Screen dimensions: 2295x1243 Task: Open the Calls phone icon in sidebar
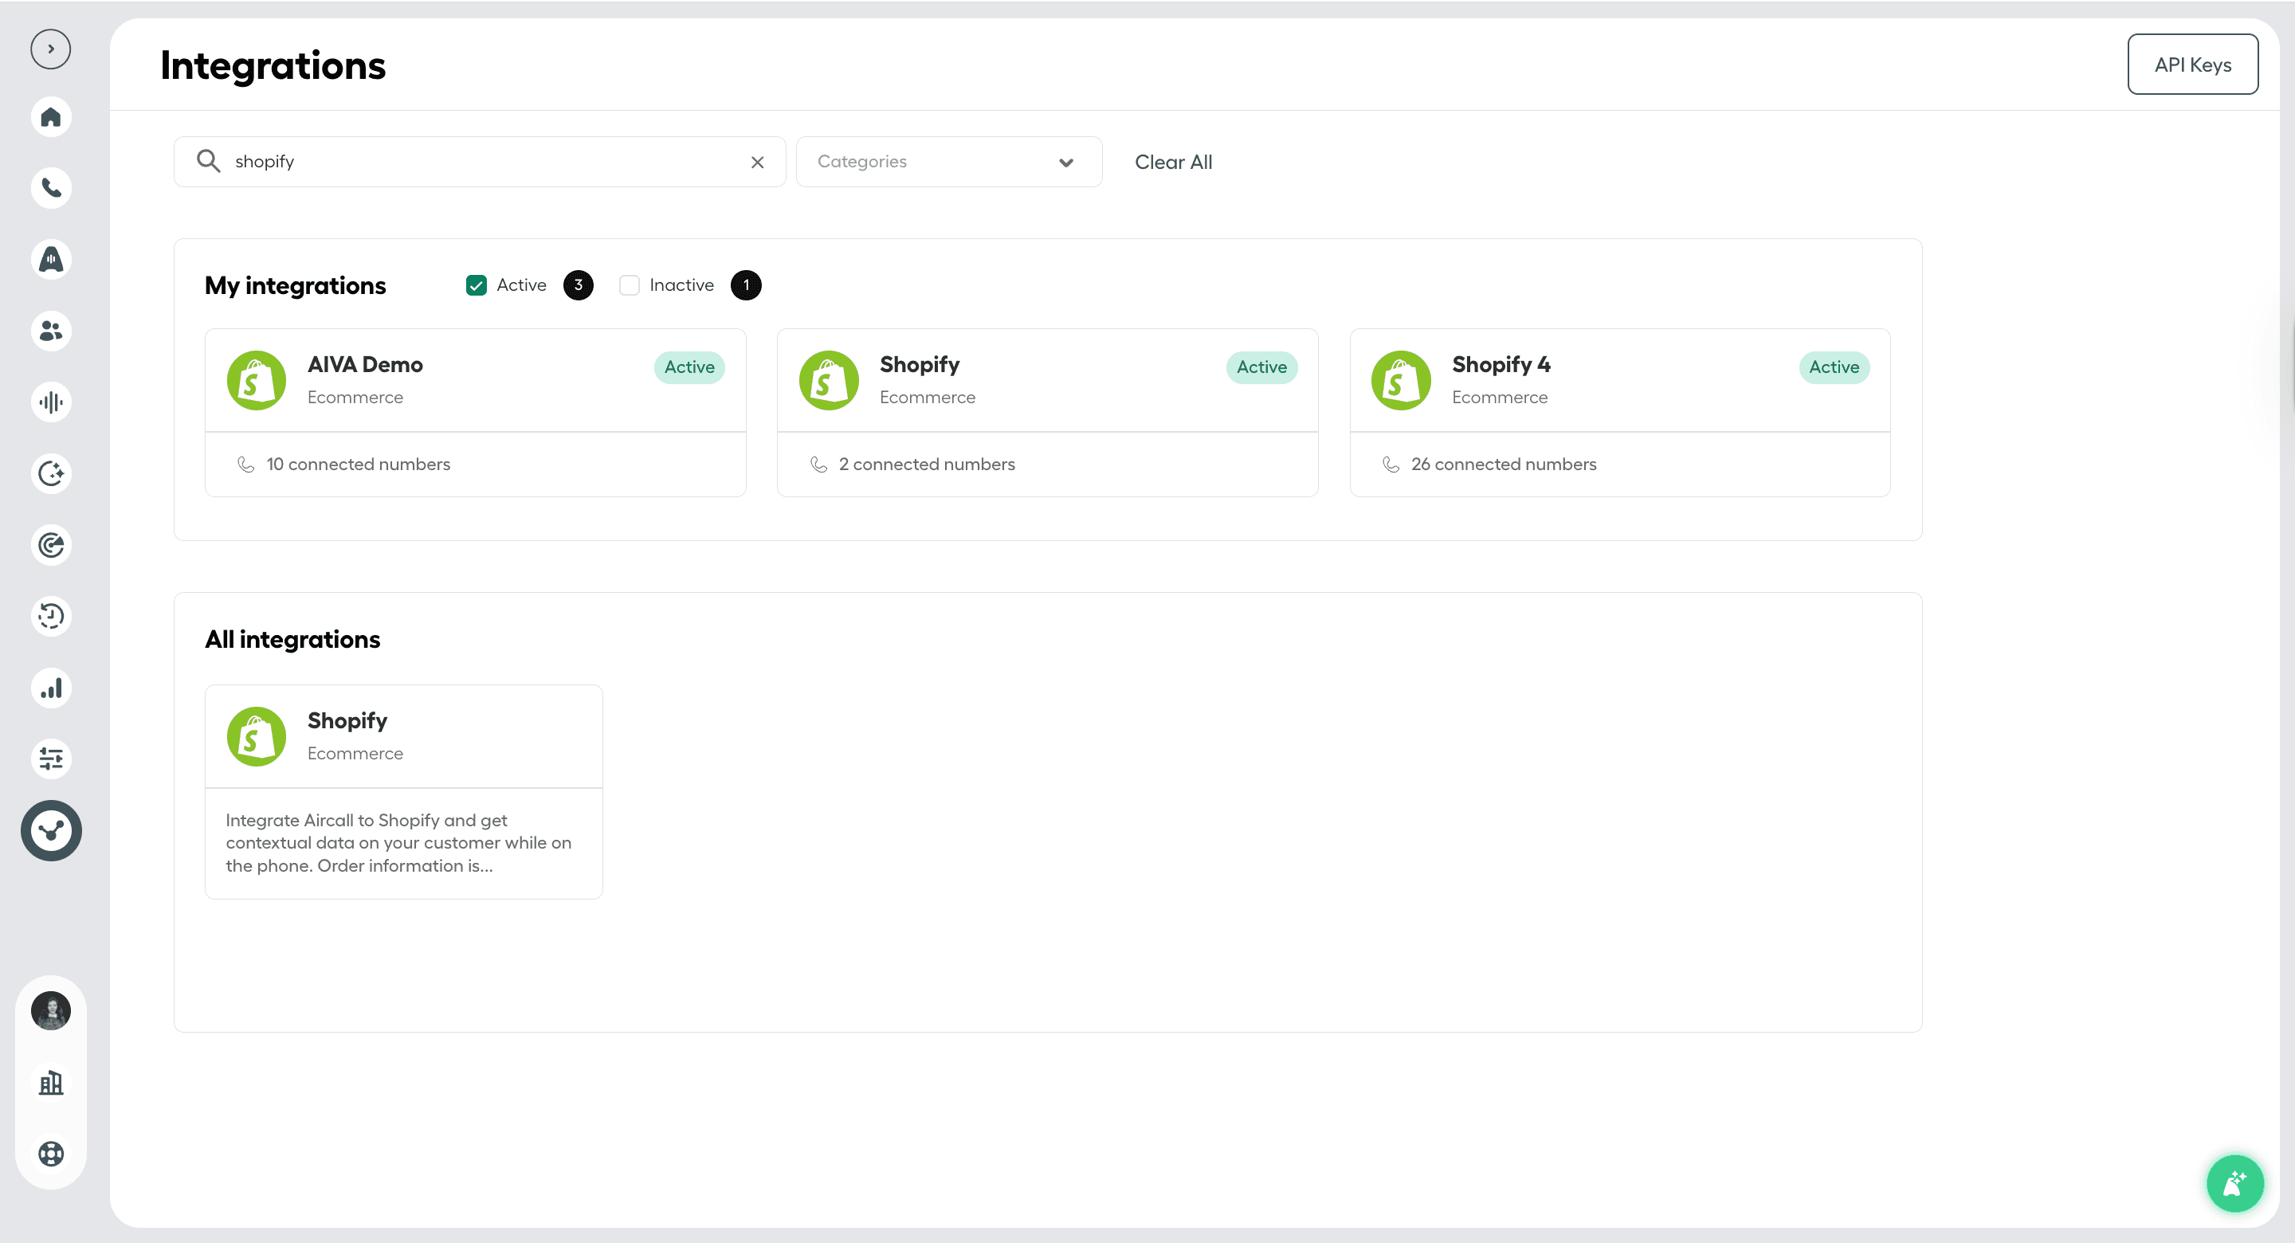pyautogui.click(x=51, y=188)
